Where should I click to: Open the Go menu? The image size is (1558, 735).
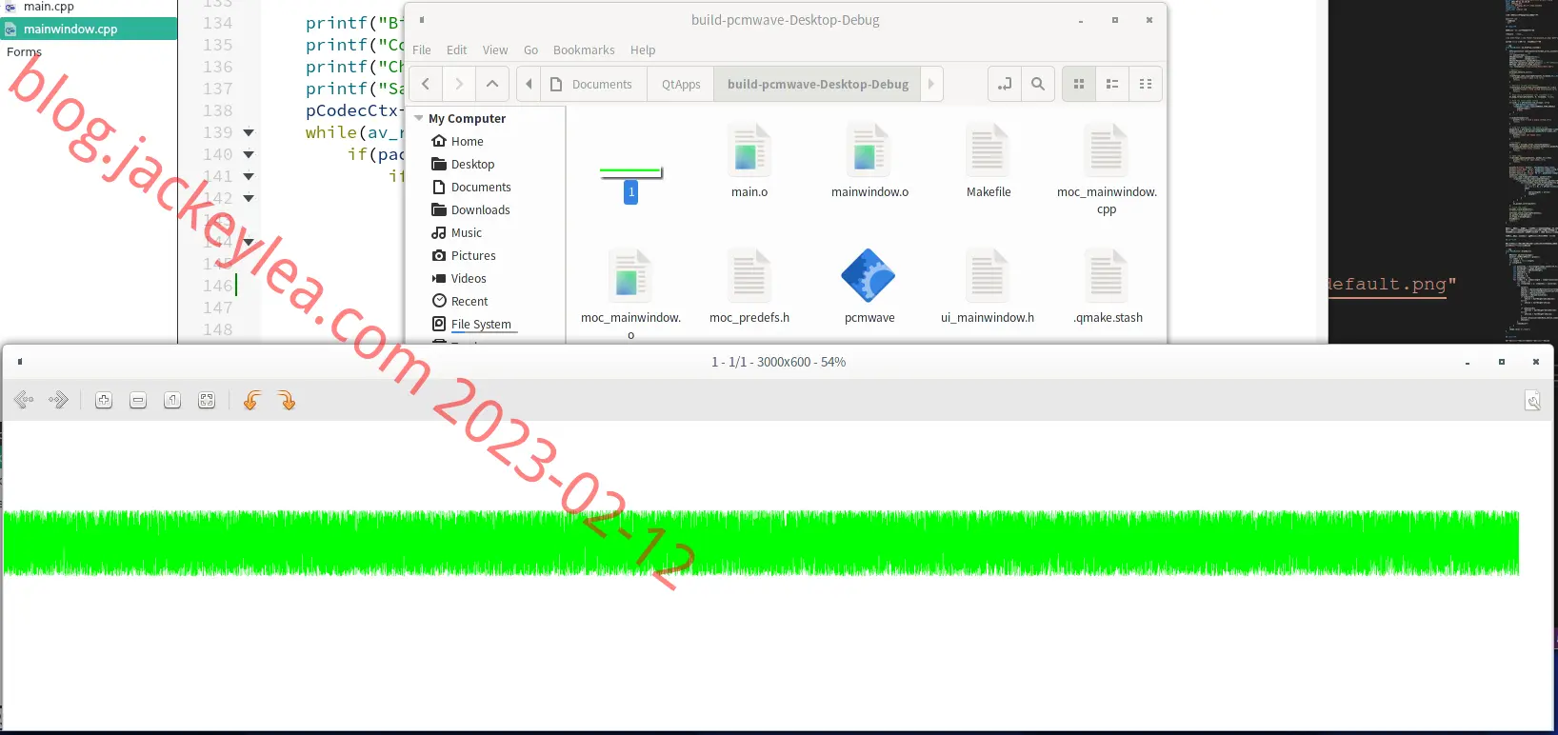click(x=530, y=50)
